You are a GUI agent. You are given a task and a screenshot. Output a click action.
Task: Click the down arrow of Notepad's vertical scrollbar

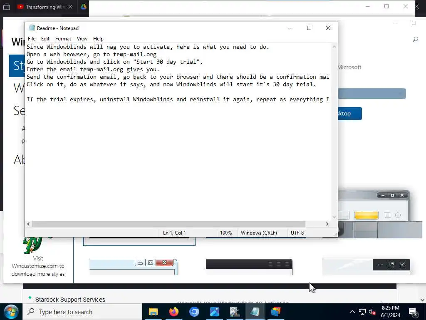tap(334, 217)
